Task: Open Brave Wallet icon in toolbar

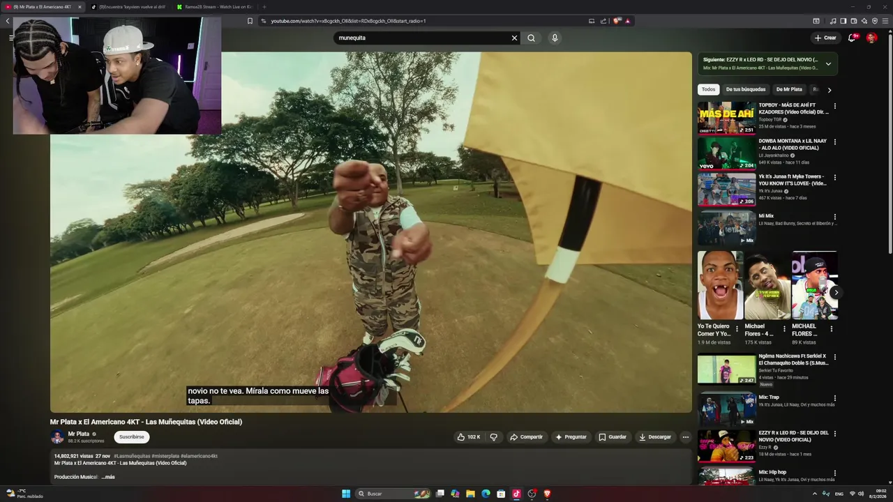Action: point(853,21)
